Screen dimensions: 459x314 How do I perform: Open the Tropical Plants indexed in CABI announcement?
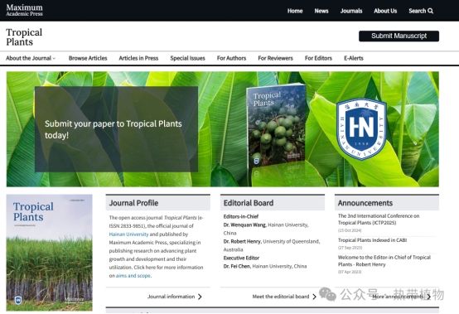[372, 240]
